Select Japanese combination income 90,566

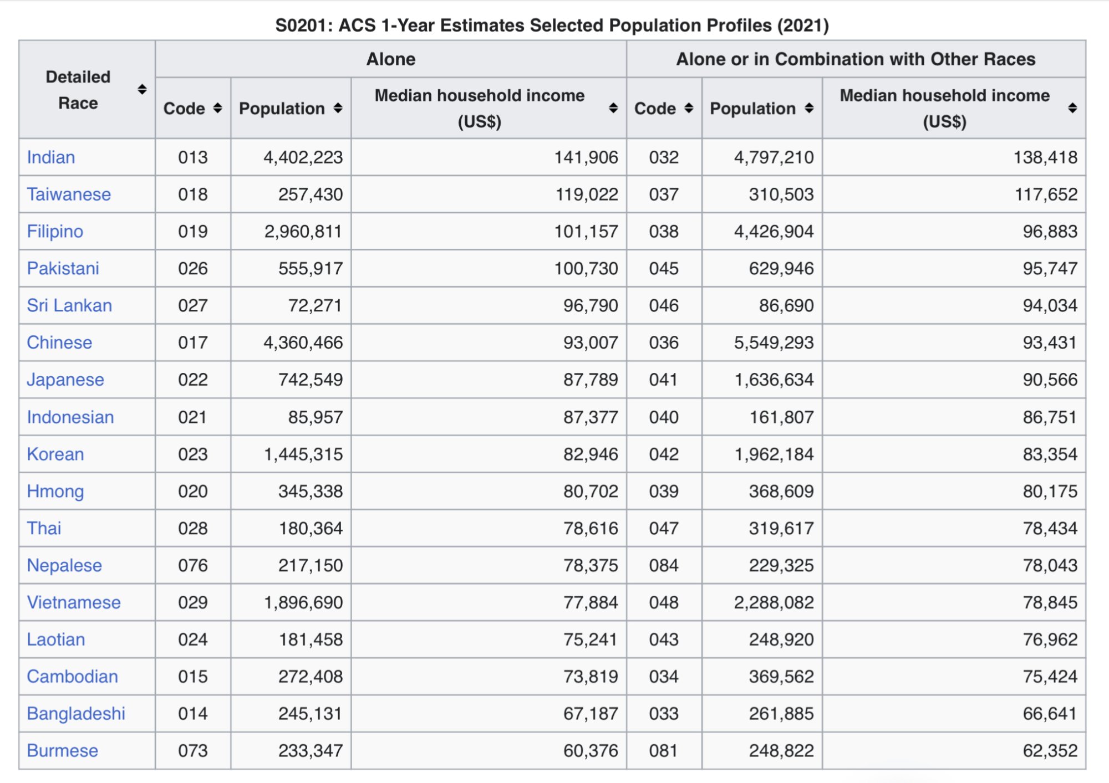click(1050, 380)
